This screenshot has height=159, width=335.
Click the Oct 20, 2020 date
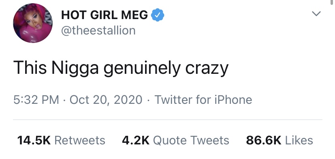[x=106, y=100]
